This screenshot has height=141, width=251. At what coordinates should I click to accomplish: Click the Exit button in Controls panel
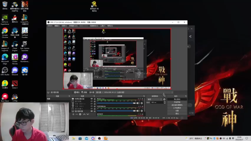[177, 113]
